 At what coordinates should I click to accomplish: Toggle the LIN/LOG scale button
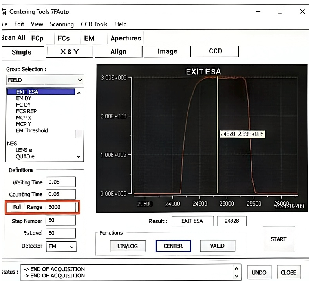(128, 246)
